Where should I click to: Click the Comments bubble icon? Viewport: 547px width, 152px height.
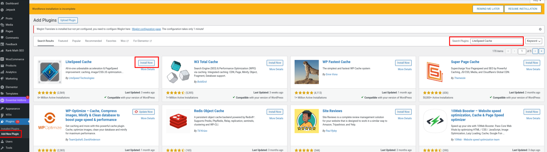point(2,38)
